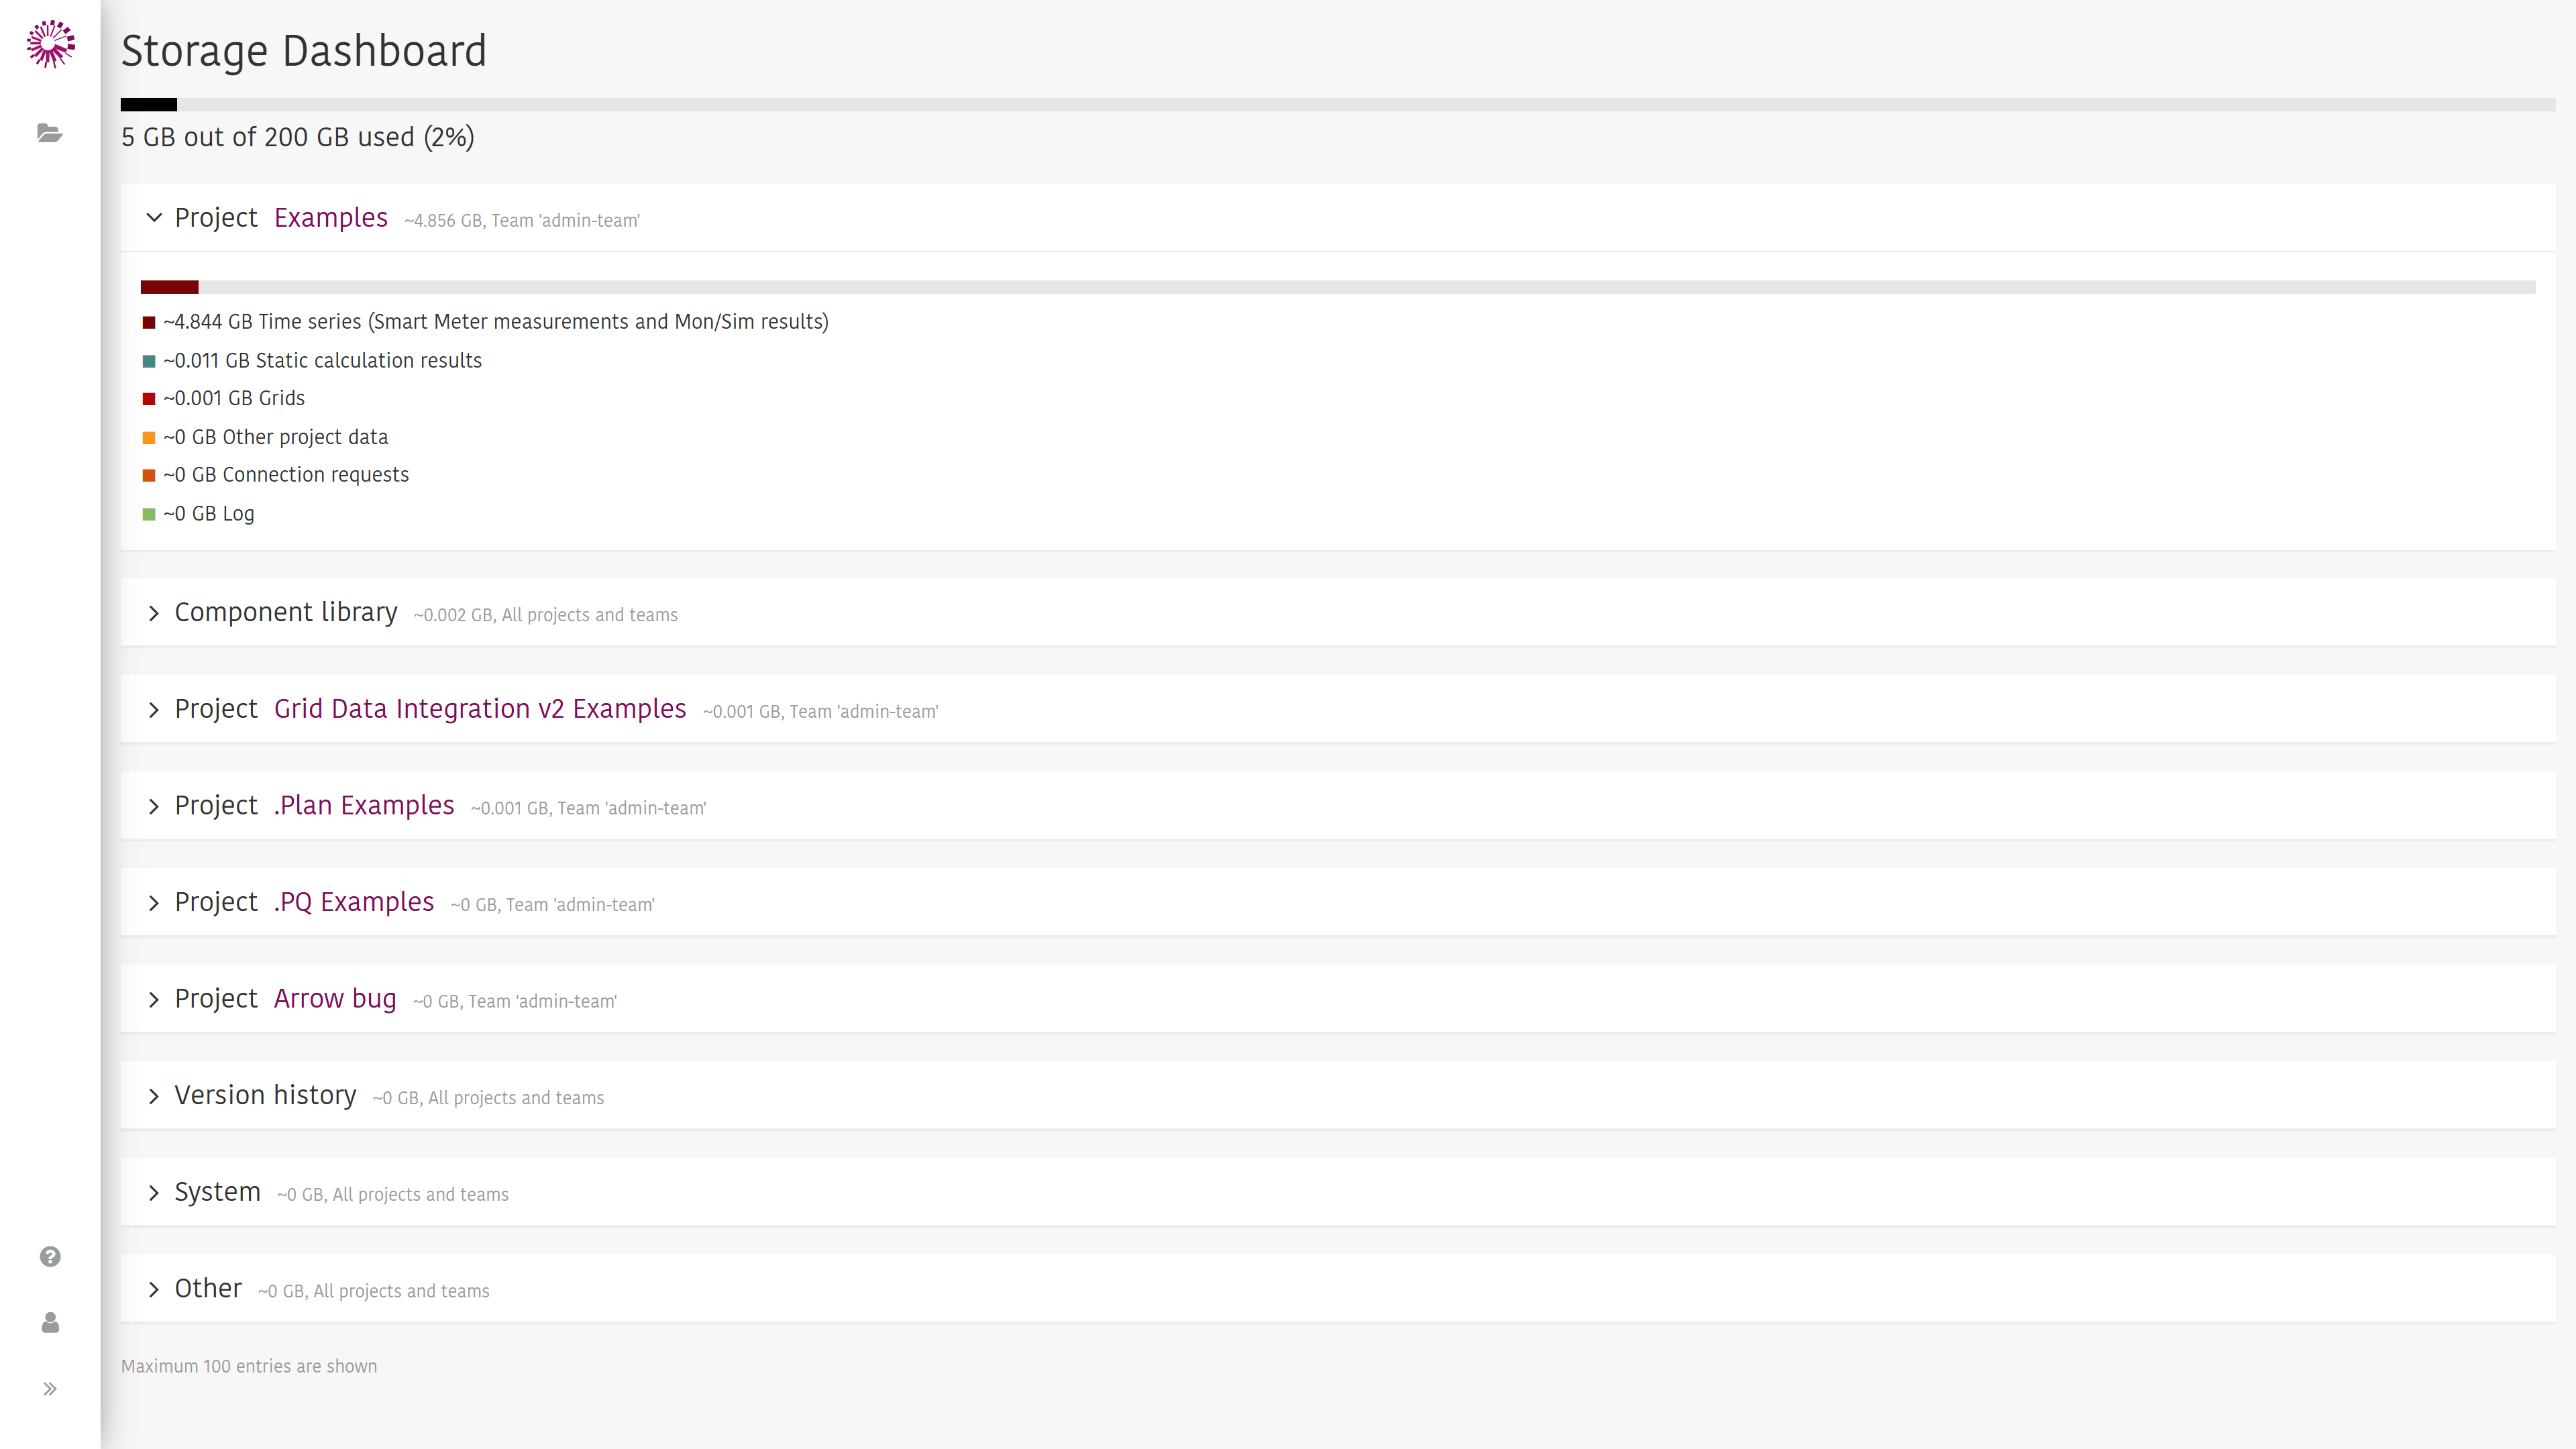Select the '~0 GB Other project data' text
Viewport: 2576px width, 1449px height.
pyautogui.click(x=275, y=437)
